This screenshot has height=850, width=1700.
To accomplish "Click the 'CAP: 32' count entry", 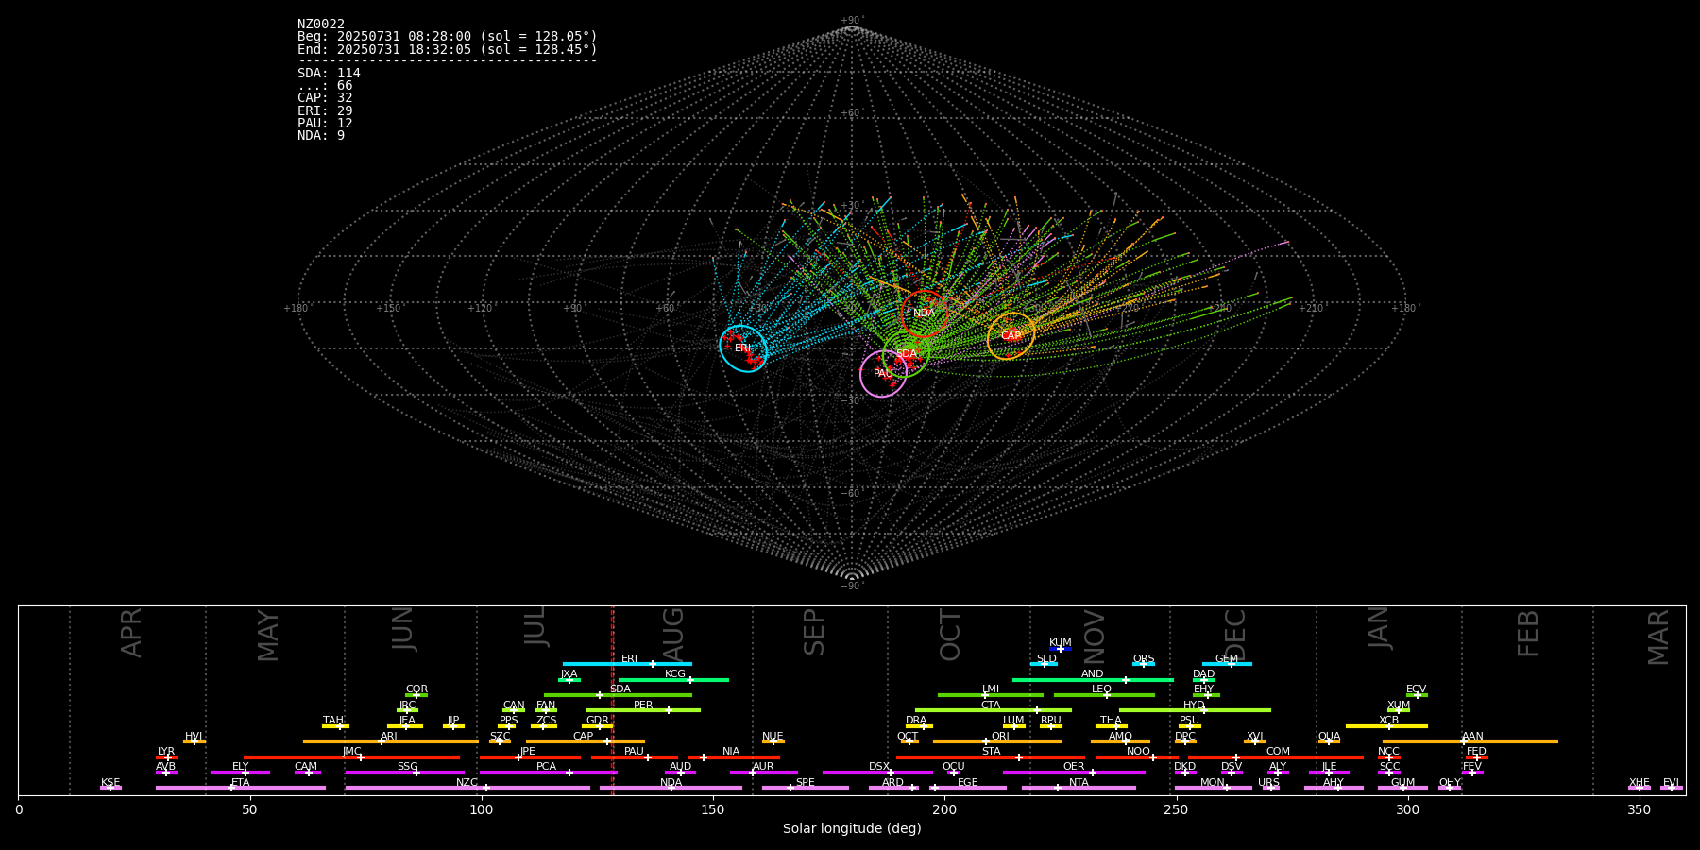I will click(x=325, y=98).
